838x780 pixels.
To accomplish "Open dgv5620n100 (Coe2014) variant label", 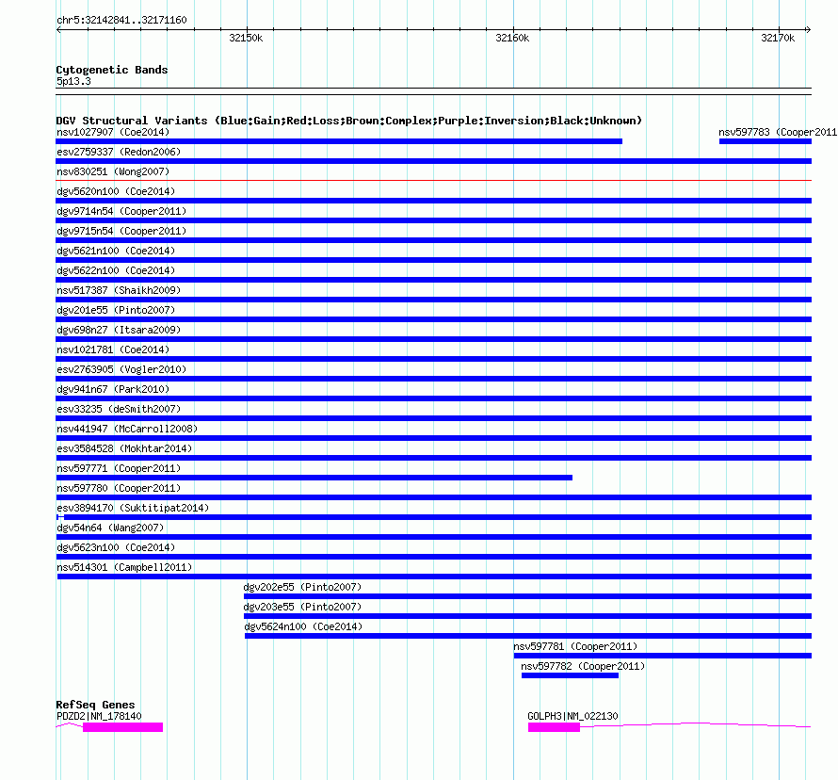I will tap(116, 191).
